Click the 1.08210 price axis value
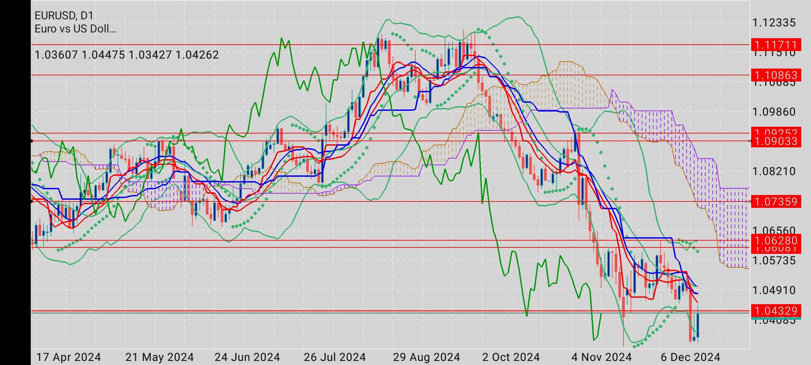 (x=774, y=171)
